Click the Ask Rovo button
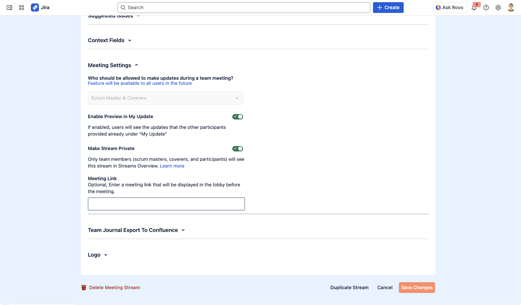The width and height of the screenshot is (521, 305). (450, 8)
